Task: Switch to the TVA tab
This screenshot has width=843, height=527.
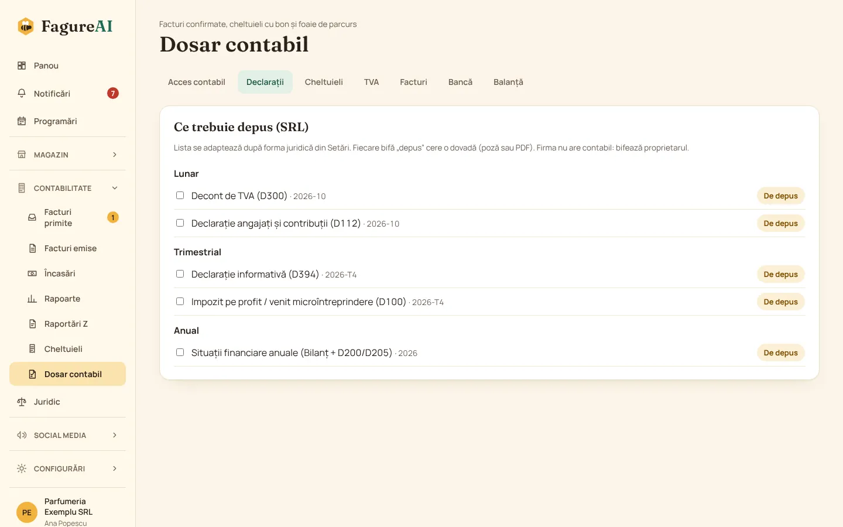Action: coord(371,82)
